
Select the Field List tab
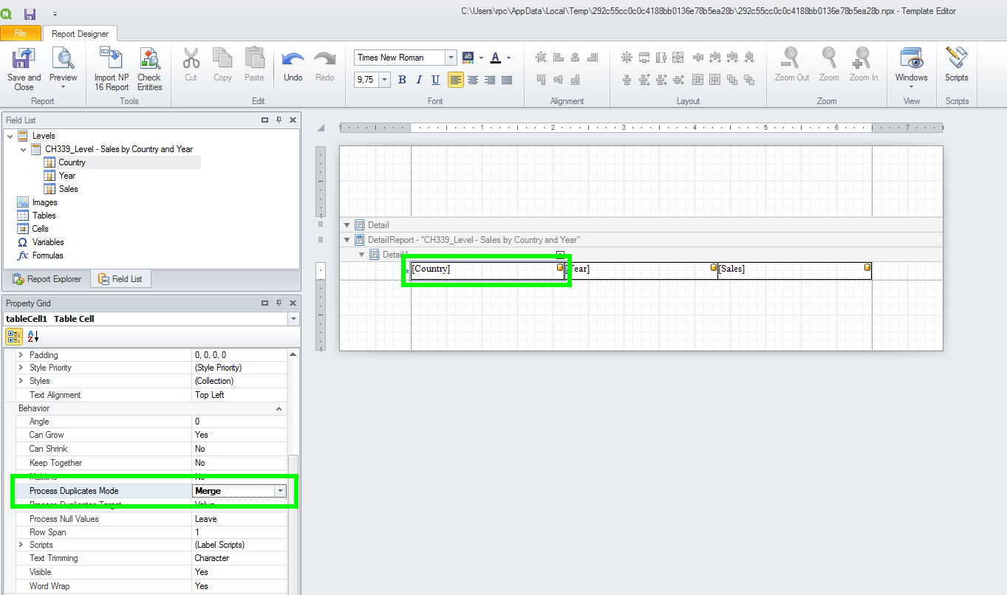tap(120, 279)
